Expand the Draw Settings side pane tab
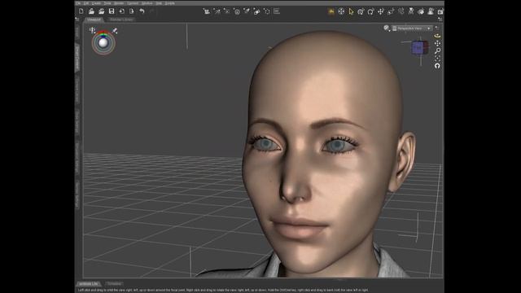 click(x=77, y=122)
